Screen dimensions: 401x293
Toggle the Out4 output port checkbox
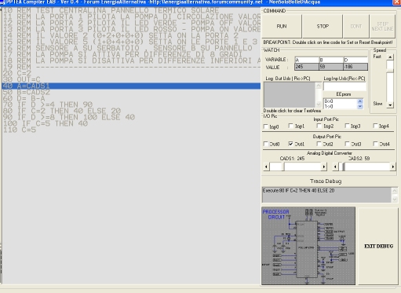point(375,144)
